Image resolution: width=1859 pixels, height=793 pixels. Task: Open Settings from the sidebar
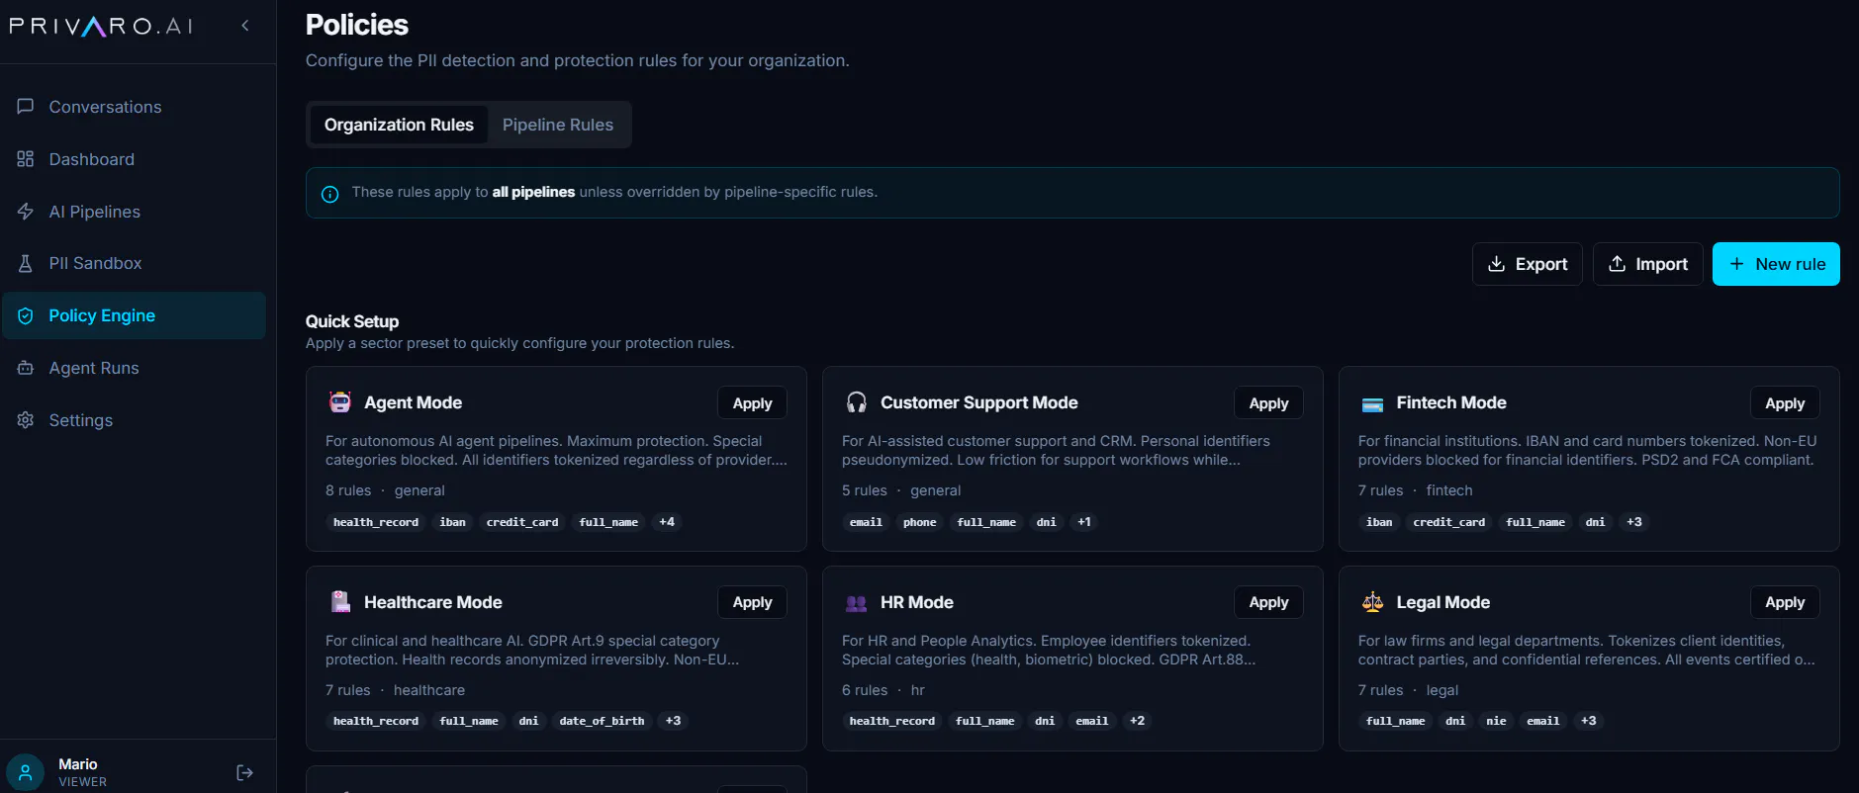tap(134, 420)
